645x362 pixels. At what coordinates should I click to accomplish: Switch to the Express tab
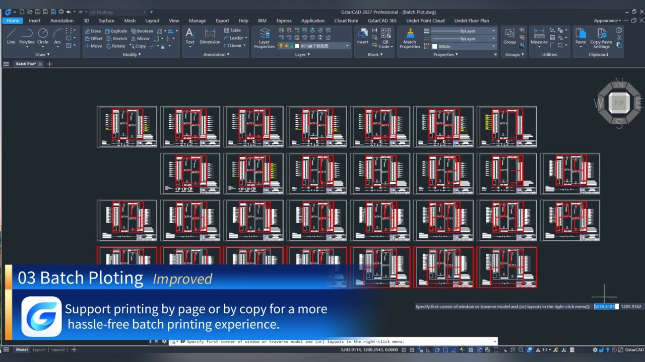(284, 21)
